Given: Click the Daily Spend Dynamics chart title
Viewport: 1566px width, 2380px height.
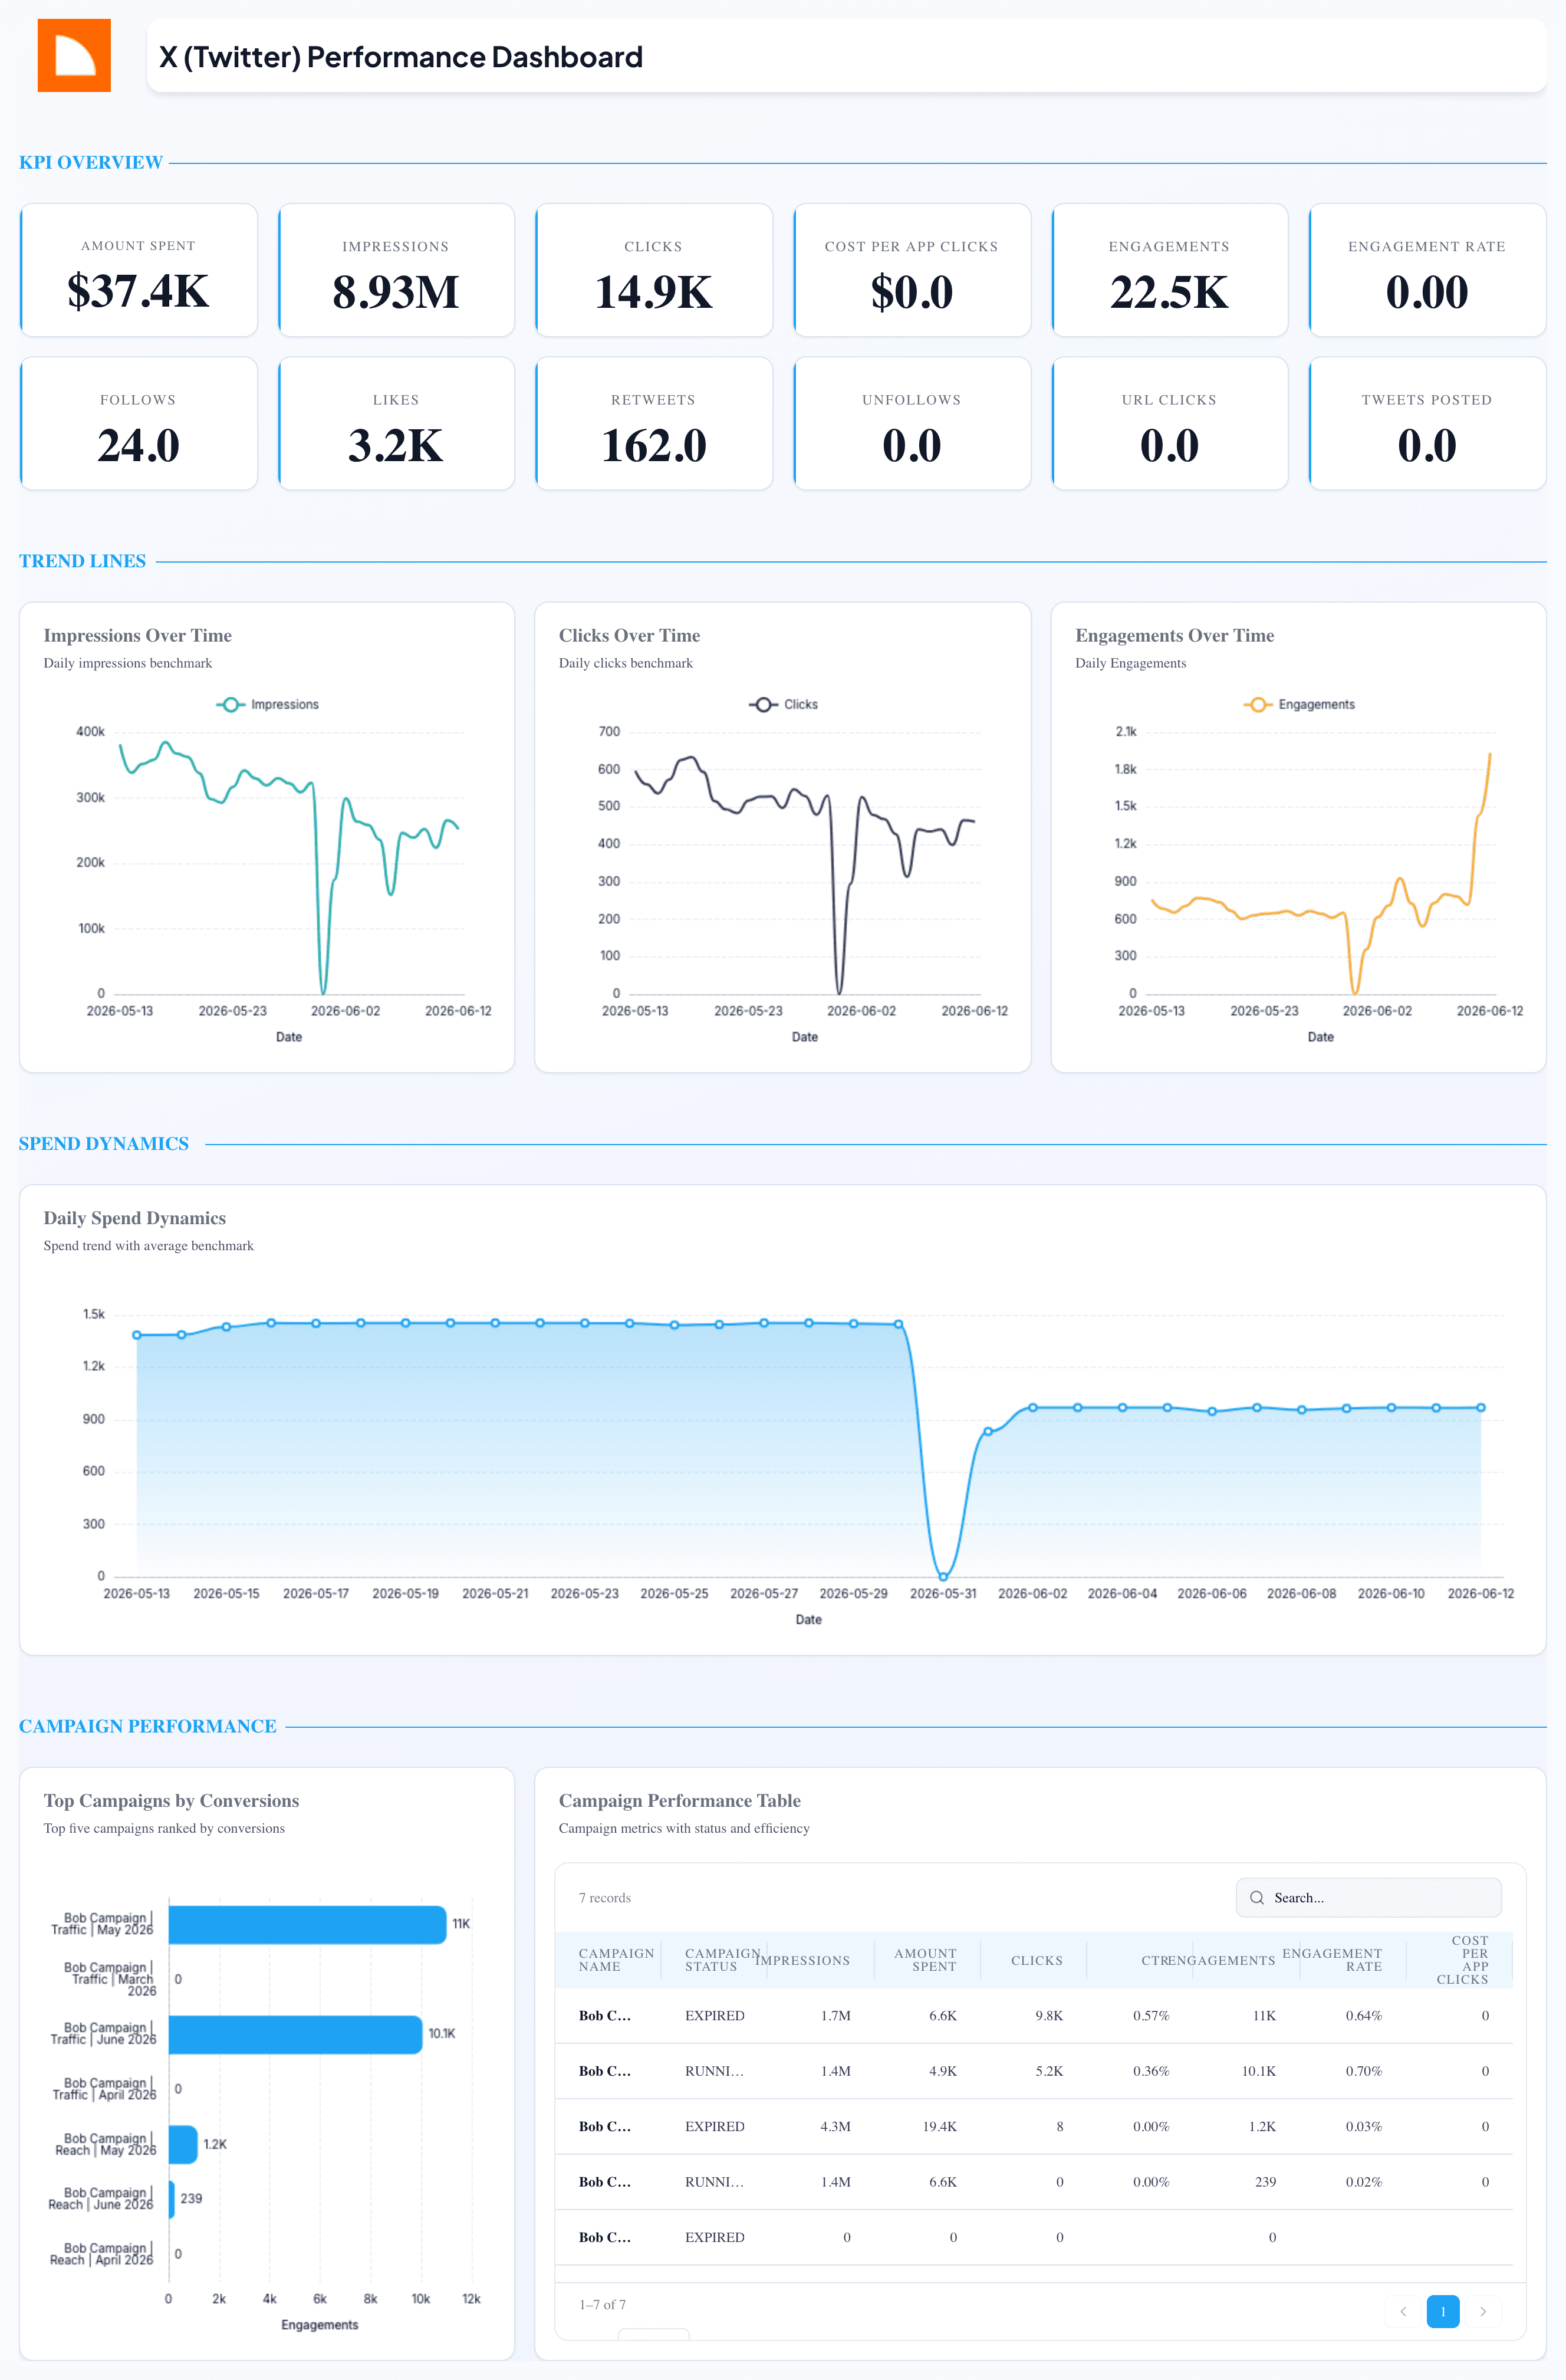Looking at the screenshot, I should click(134, 1217).
